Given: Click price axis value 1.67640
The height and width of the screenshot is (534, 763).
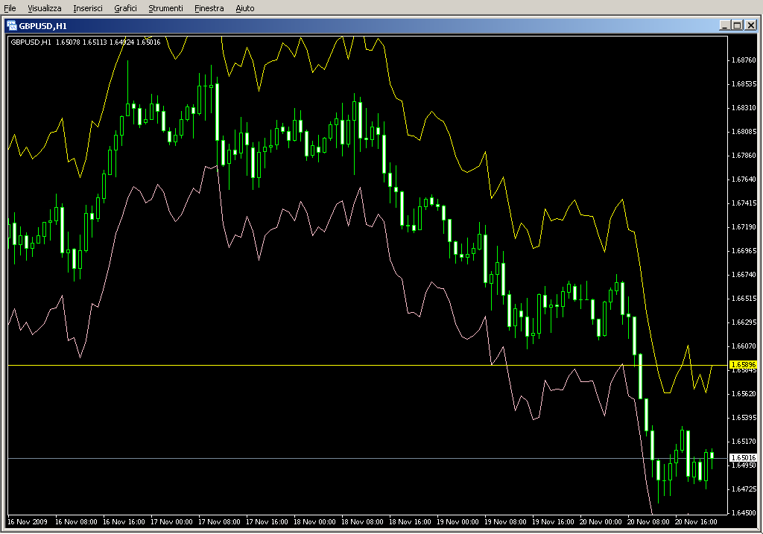Looking at the screenshot, I should coord(744,179).
